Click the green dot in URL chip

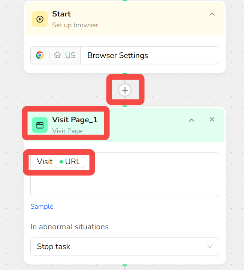coord(61,162)
